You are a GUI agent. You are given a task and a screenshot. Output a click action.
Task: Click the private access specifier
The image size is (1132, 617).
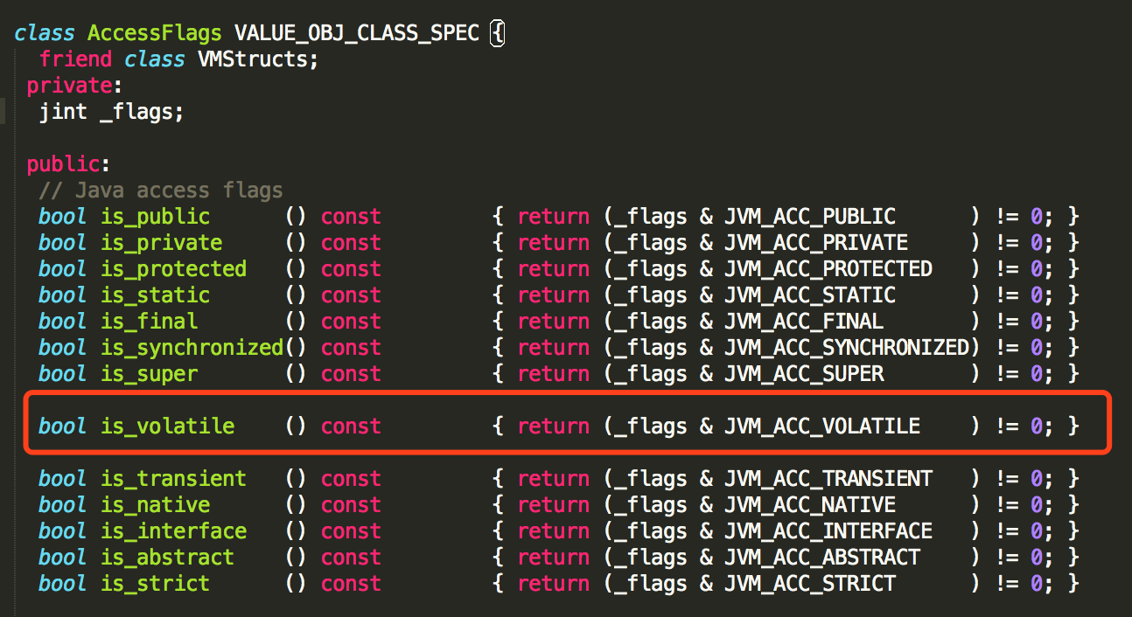click(x=70, y=86)
